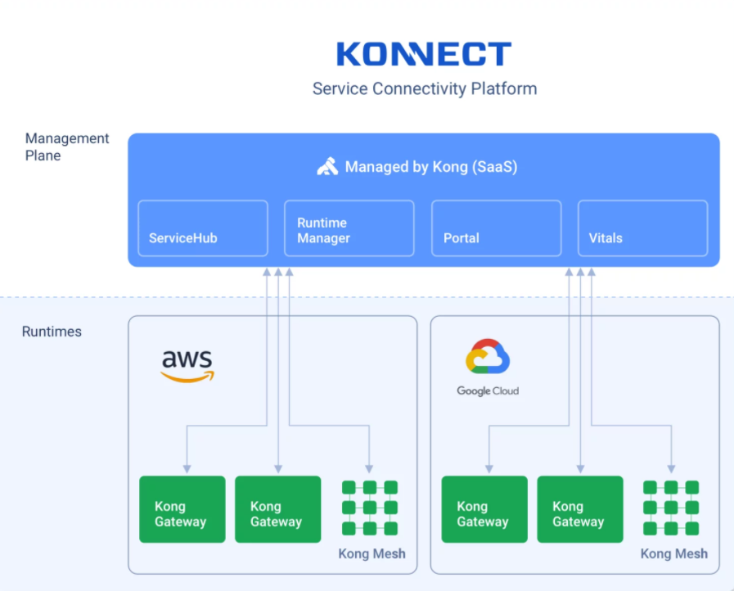Select the left Kong Gateway box under AWS
734x591 pixels.
tap(182, 509)
